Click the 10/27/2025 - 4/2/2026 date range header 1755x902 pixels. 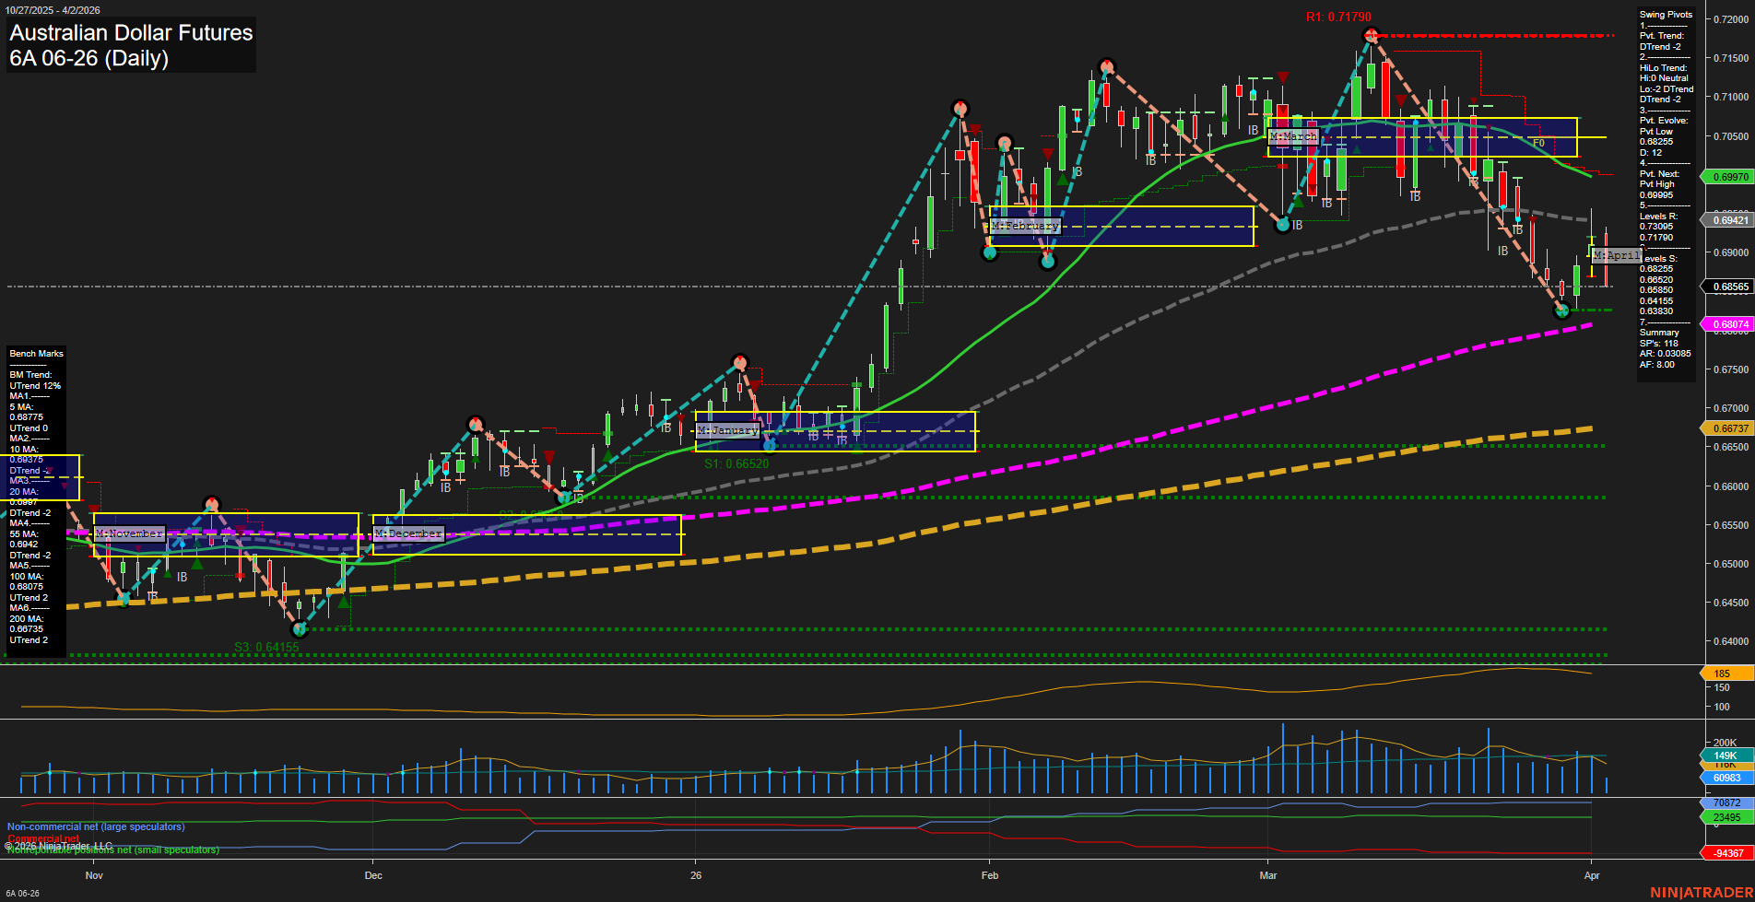55,10
